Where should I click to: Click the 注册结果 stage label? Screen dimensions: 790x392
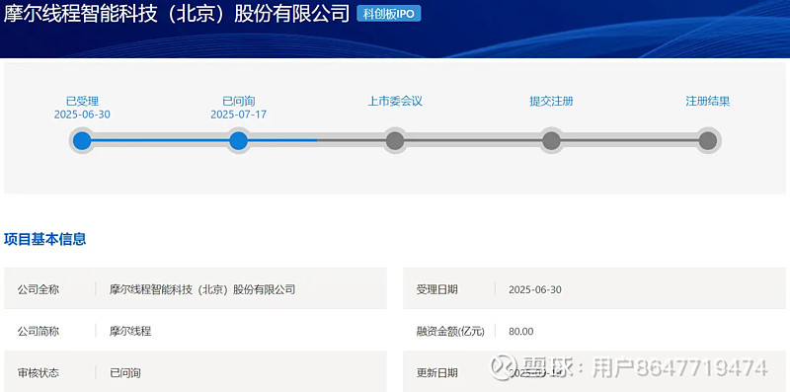point(708,102)
